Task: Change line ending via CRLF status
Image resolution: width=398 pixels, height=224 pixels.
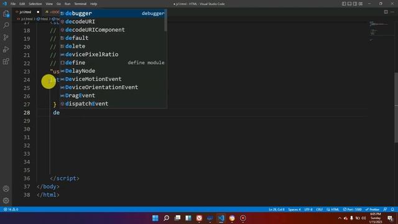Action: click(319, 210)
